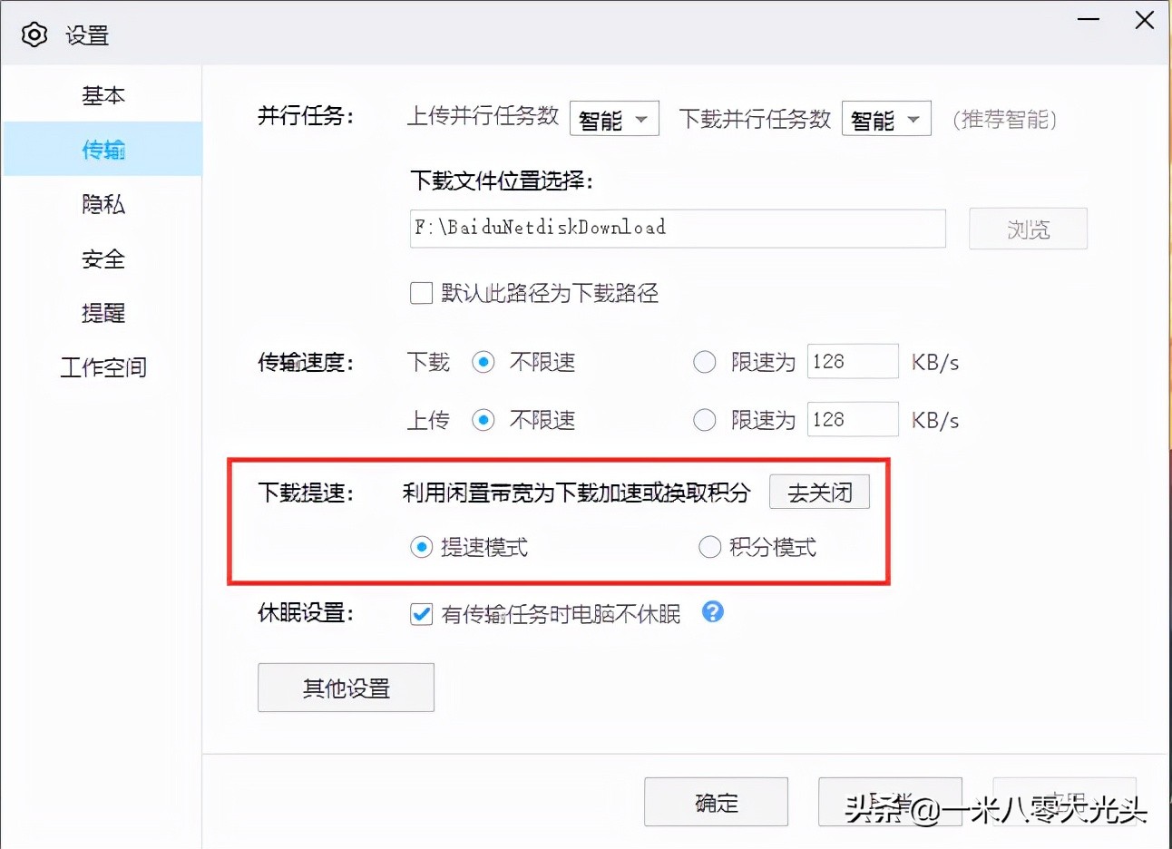Open the 隐私 settings tab
Image resolution: width=1172 pixels, height=849 pixels.
click(103, 205)
